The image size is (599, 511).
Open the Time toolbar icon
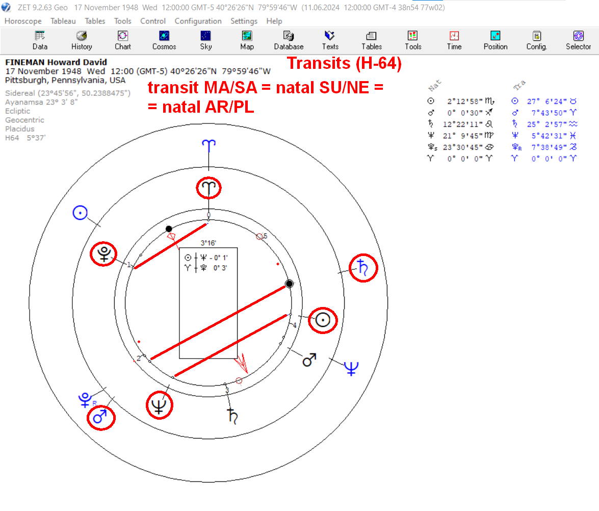point(454,40)
